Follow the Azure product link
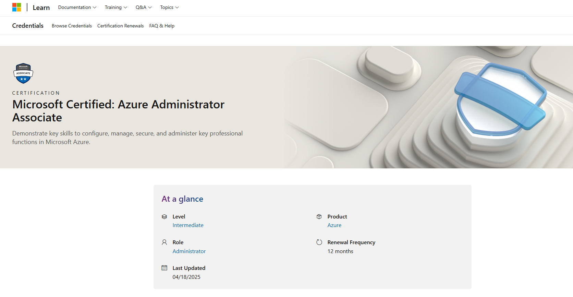Screen dimensions: 573x297 (334, 225)
